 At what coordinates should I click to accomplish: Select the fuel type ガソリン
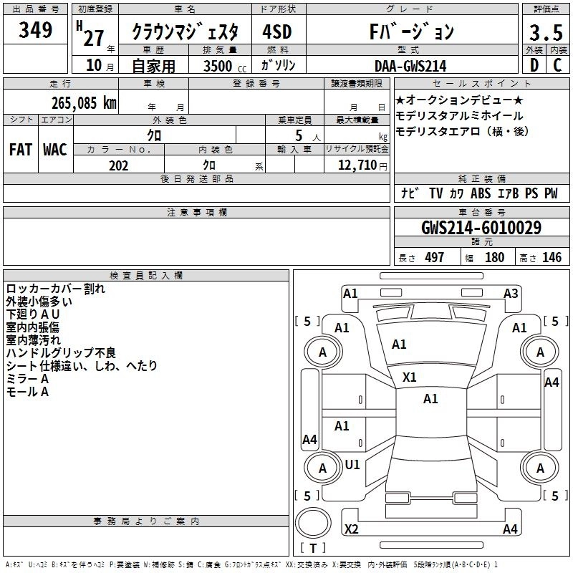coord(278,65)
